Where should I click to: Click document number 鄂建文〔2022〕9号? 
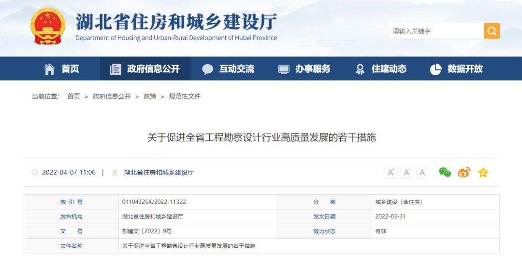(x=147, y=231)
